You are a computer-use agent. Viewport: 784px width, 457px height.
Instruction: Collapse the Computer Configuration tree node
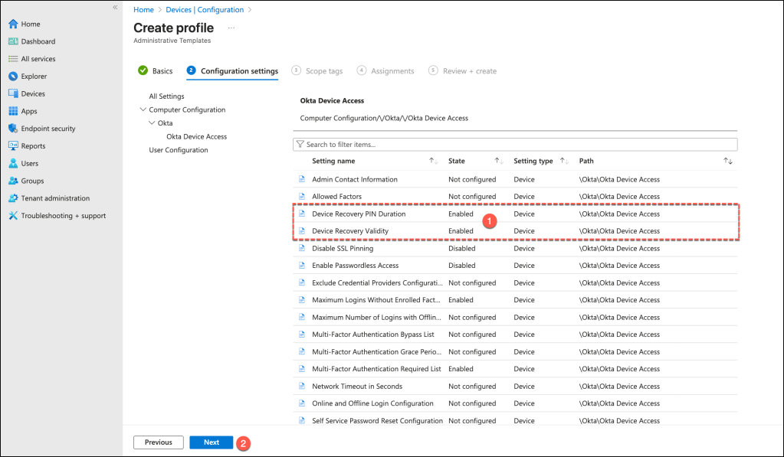[143, 110]
